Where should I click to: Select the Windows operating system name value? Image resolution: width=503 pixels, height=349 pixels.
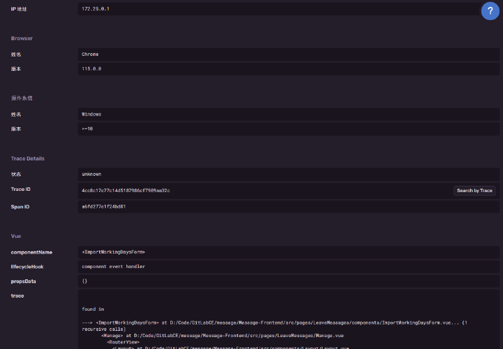click(91, 114)
